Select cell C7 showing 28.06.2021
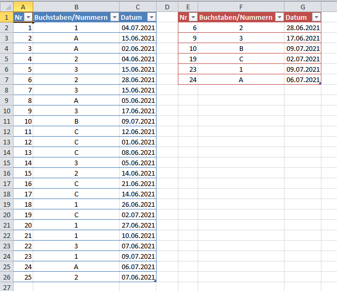This screenshot has width=337, height=291. (x=138, y=80)
